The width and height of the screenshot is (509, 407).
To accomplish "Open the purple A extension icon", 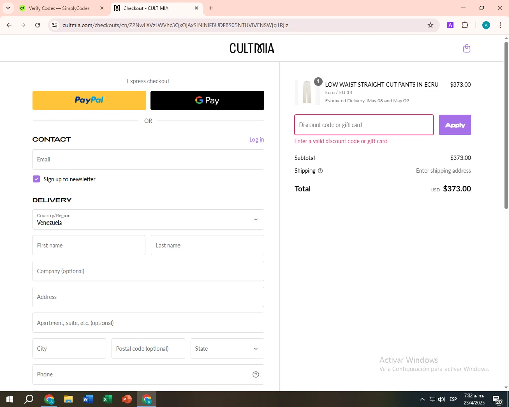I will point(450,25).
